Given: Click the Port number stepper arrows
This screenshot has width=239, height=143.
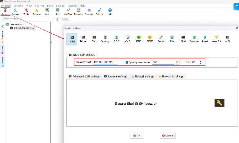Looking at the screenshot, I should coord(201,62).
